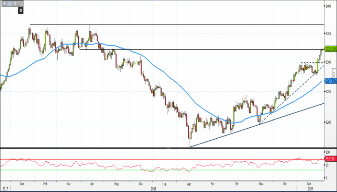Click the green 1322.57 current price tag
The image size is (337, 192).
point(329,49)
